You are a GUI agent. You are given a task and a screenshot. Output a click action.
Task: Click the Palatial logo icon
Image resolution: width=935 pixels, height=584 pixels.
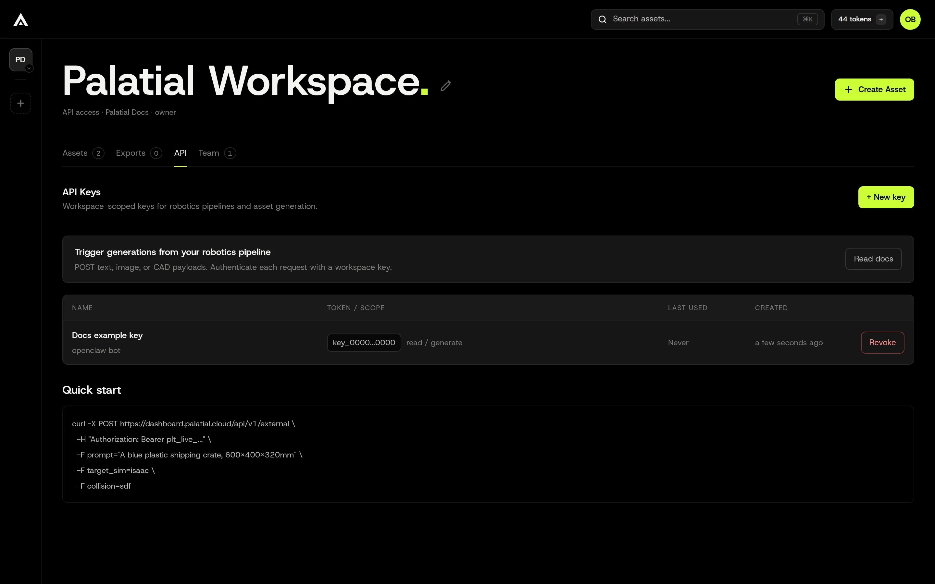[x=21, y=19]
